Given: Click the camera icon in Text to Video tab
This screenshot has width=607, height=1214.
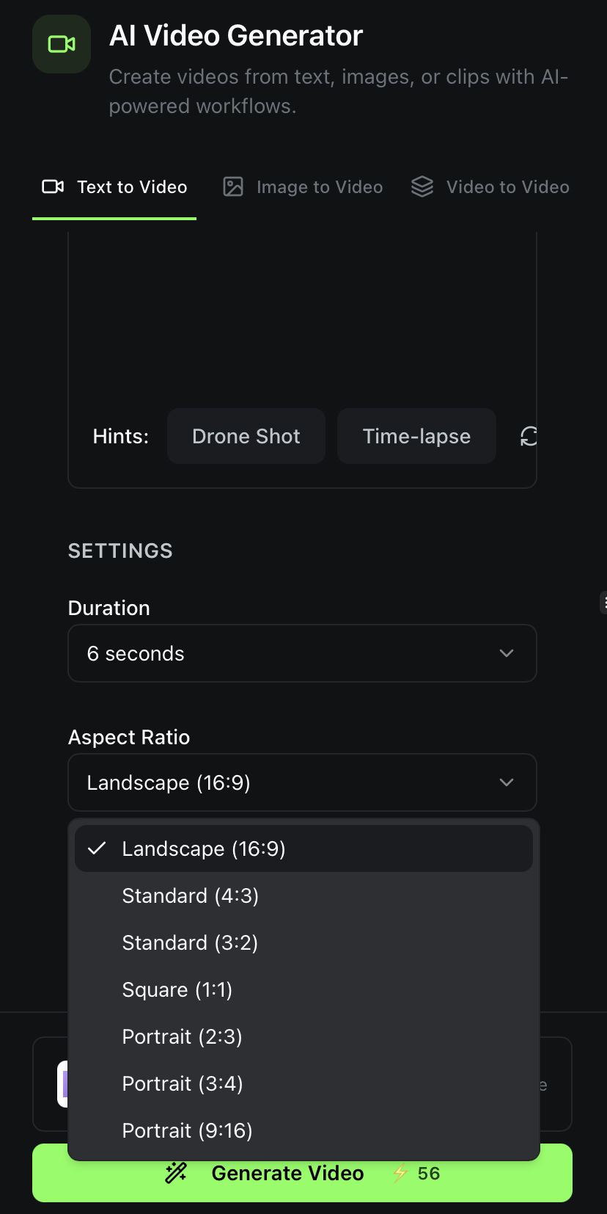Looking at the screenshot, I should [x=53, y=187].
